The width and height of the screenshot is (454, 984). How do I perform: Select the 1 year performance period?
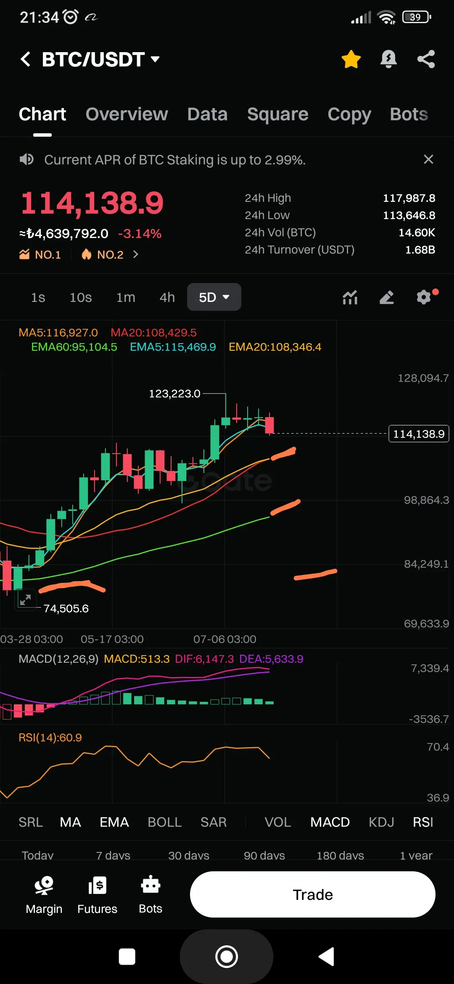coord(416,855)
